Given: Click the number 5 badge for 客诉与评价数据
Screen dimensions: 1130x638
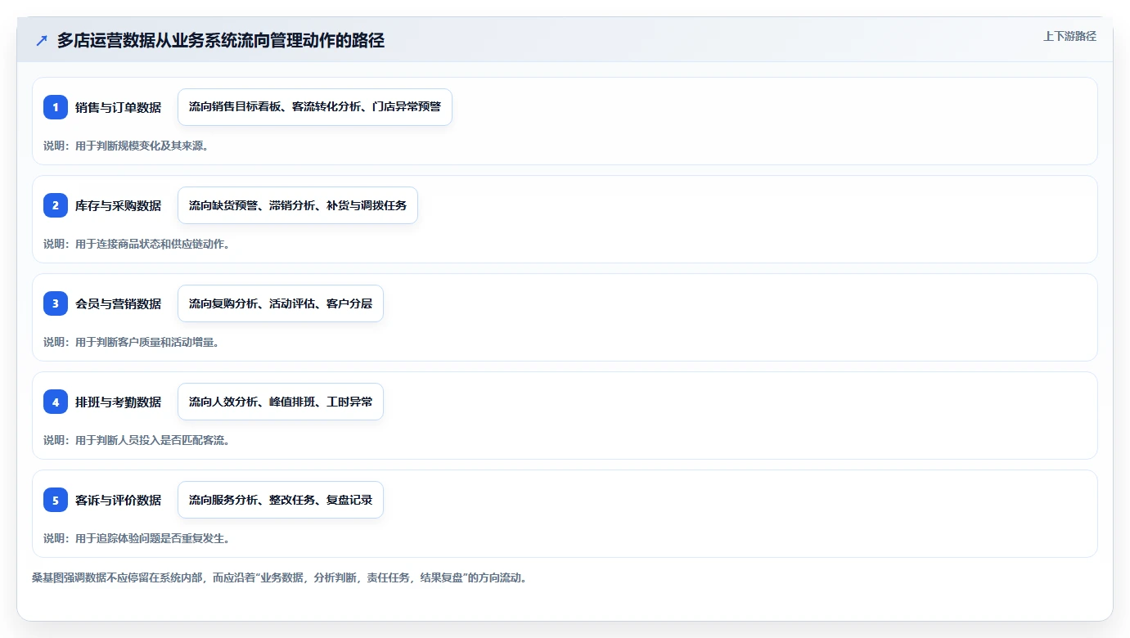Looking at the screenshot, I should pyautogui.click(x=56, y=500).
